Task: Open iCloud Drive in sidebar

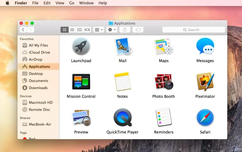Action: 38,52
